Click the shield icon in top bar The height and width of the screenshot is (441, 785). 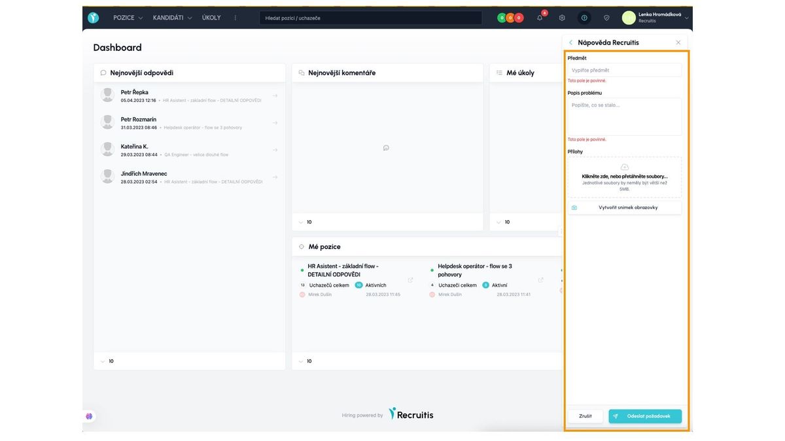click(x=606, y=18)
